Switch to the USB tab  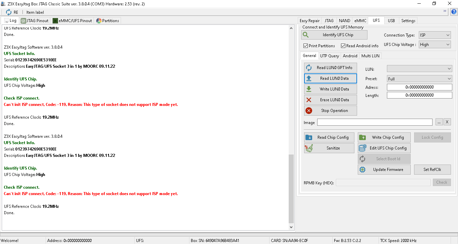coord(391,20)
